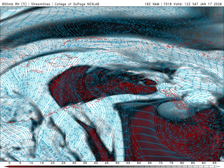Click the 'F018' forecast hour text
Screen dimensions: 224x168
click(x=168, y=4)
